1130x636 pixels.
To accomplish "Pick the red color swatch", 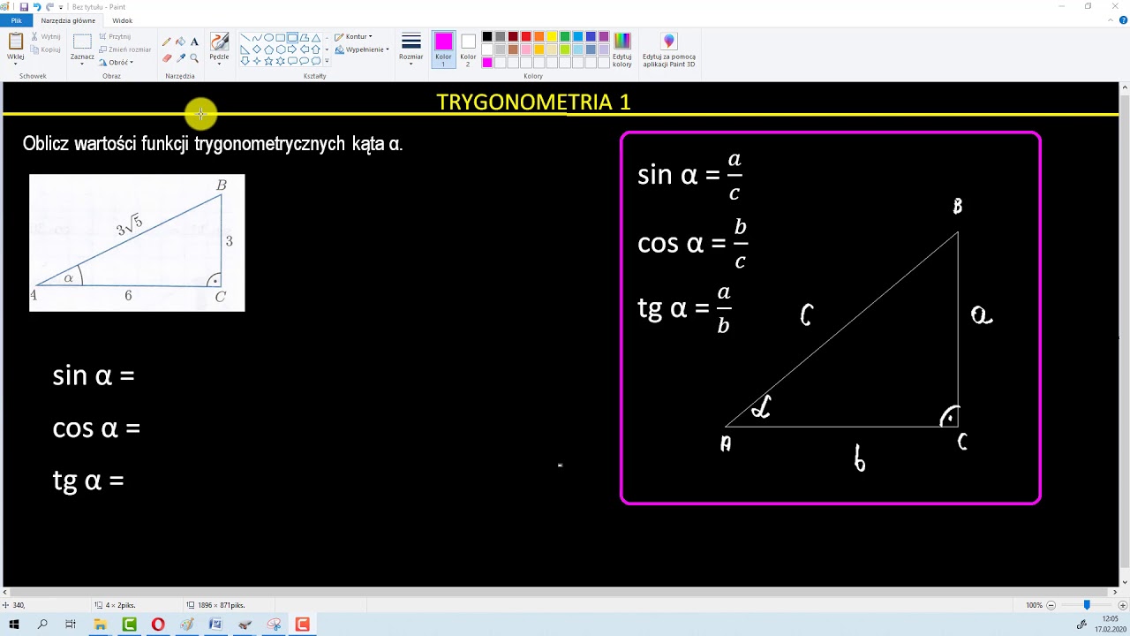I will [526, 37].
